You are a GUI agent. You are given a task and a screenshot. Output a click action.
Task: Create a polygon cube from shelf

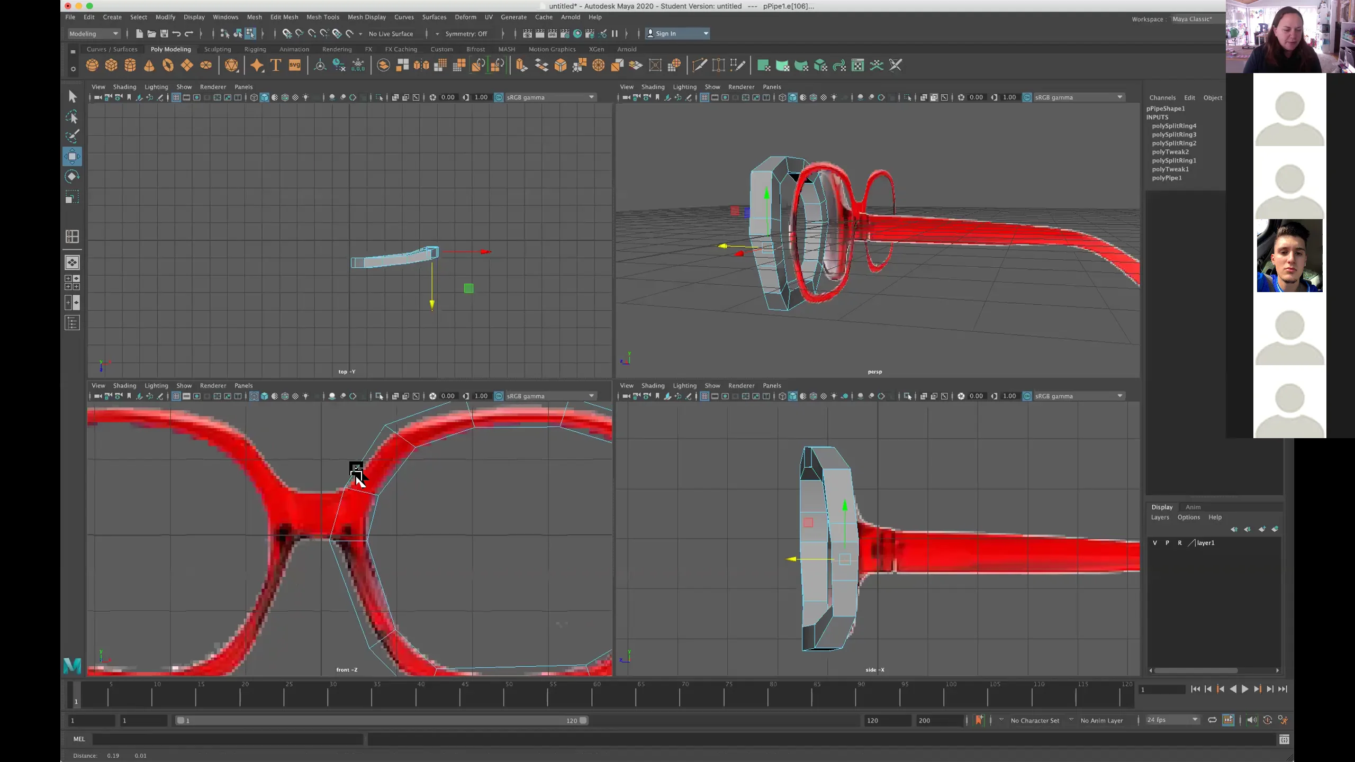click(111, 65)
